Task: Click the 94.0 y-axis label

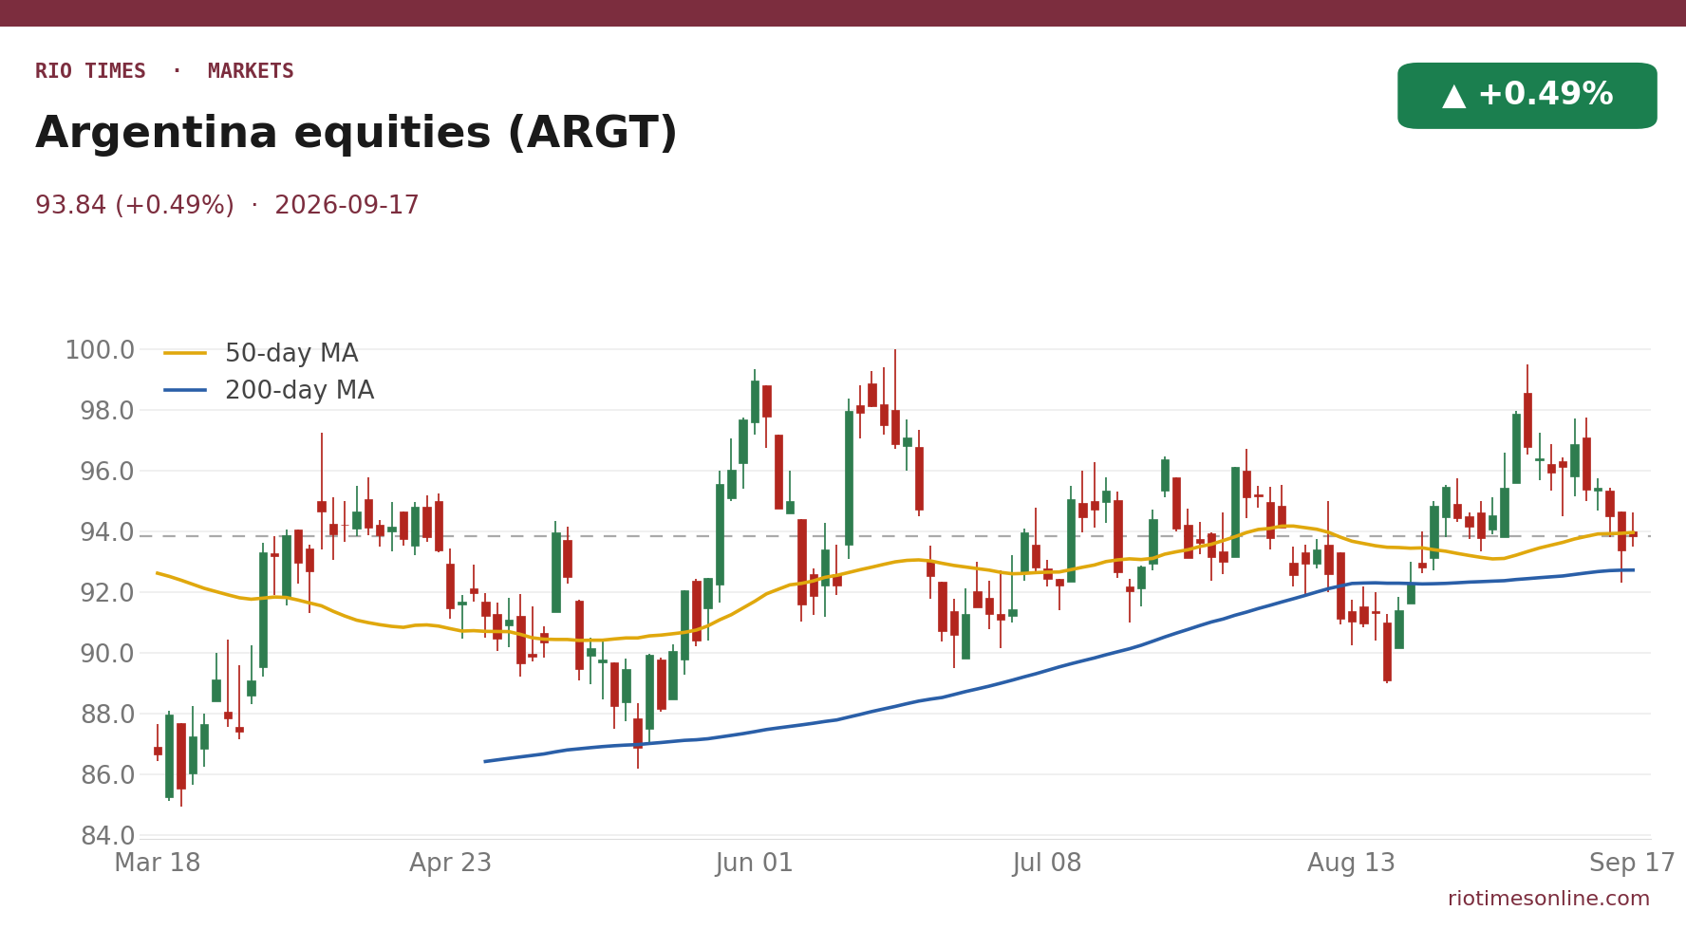Action: [x=107, y=533]
